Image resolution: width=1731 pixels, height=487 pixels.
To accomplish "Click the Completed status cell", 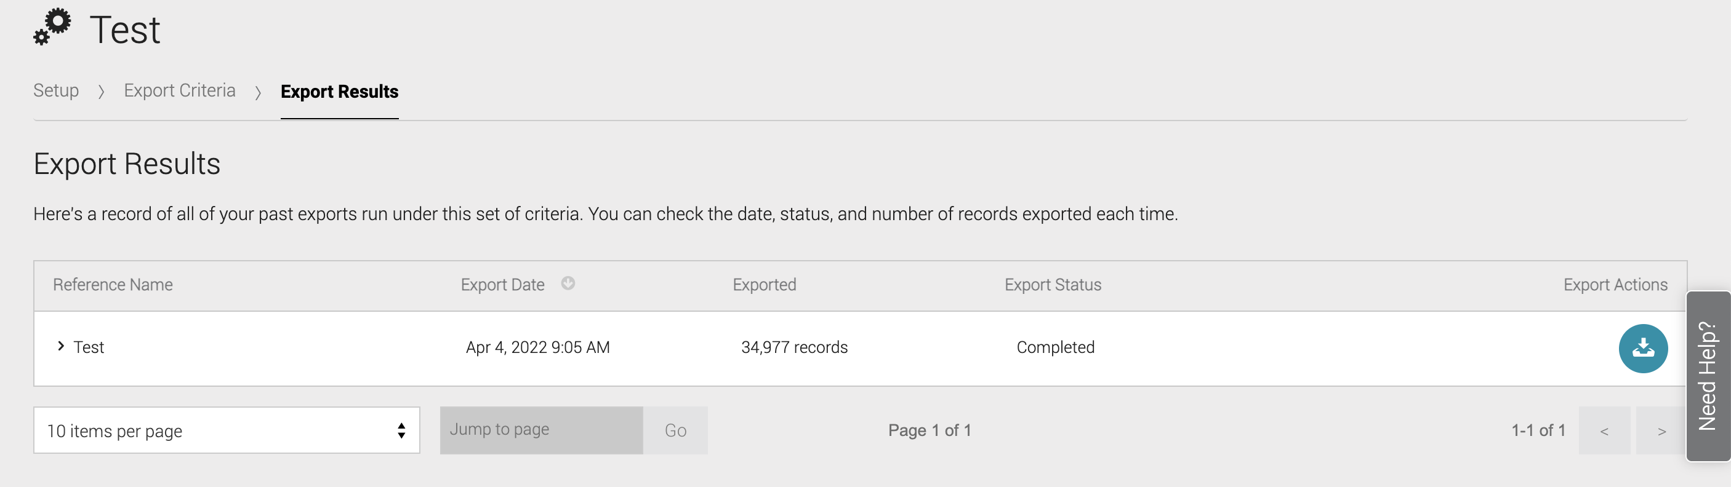I will pos(1055,347).
